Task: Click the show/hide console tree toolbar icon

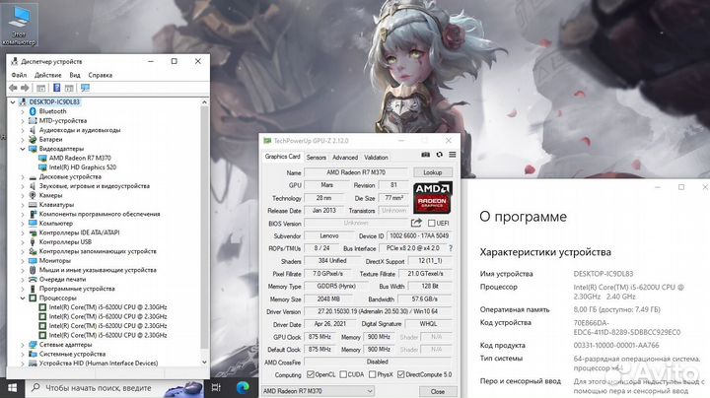Action: pyautogui.click(x=41, y=88)
